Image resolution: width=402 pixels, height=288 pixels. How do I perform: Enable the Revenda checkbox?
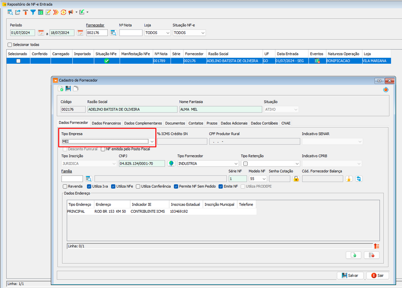[65, 186]
